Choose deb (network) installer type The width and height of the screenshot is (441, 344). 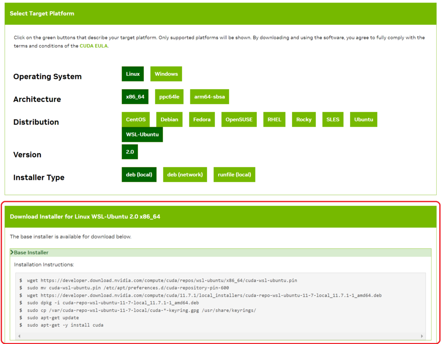185,175
